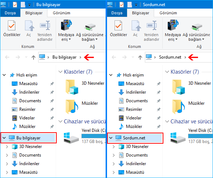Open Medyaya eriş in the Sordum.net window
The image size is (213, 178).
click(x=173, y=31)
